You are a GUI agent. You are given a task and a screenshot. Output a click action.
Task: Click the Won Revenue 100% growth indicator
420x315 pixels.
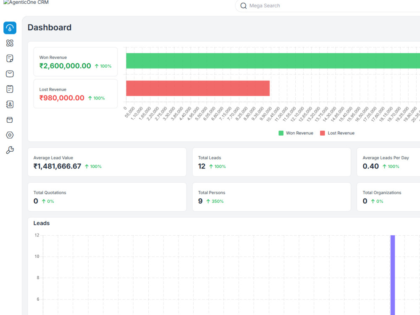(103, 66)
